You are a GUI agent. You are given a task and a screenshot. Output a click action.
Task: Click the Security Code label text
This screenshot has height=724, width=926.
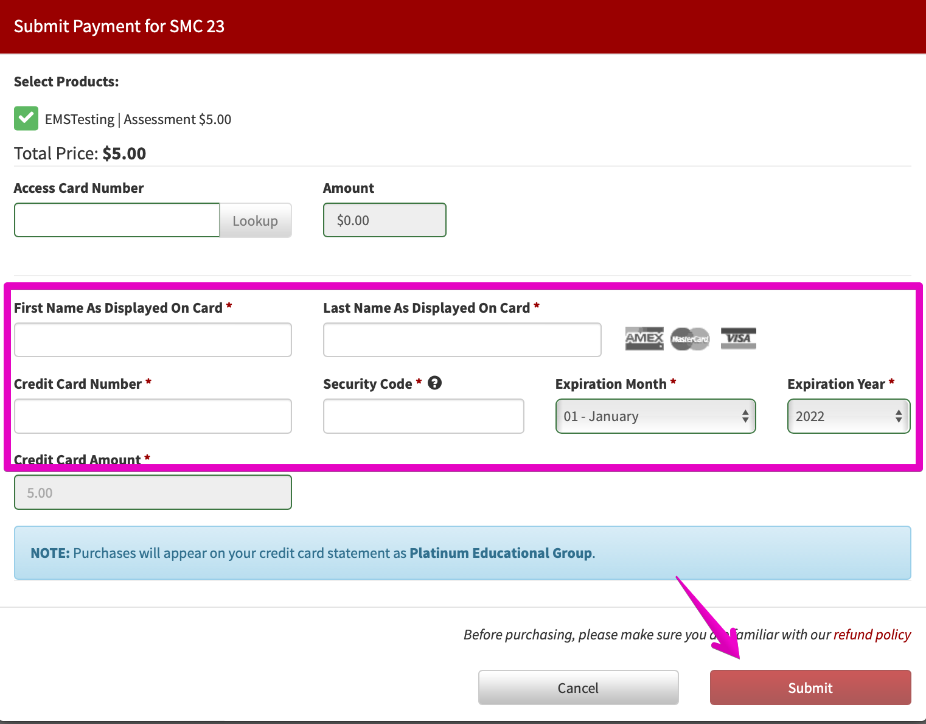tap(367, 384)
